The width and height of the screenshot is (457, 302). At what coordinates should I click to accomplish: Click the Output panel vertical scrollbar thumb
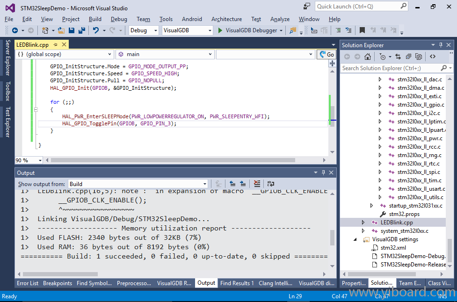click(332, 237)
